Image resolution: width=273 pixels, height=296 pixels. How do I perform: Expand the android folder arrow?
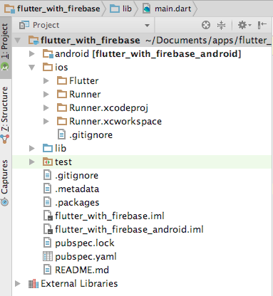(x=32, y=54)
